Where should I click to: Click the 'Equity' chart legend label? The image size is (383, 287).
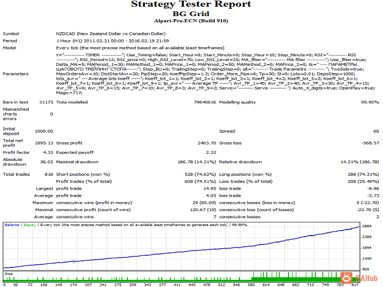pyautogui.click(x=30, y=225)
